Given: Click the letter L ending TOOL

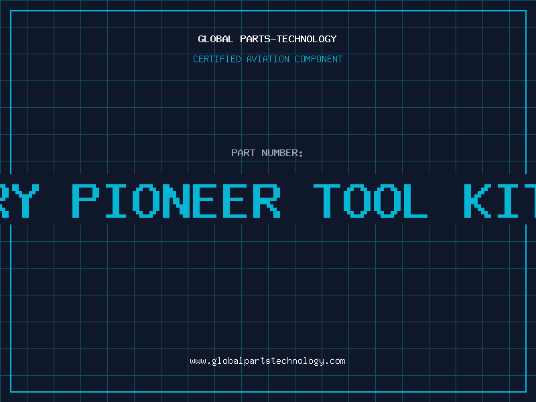Looking at the screenshot, I should (416, 200).
